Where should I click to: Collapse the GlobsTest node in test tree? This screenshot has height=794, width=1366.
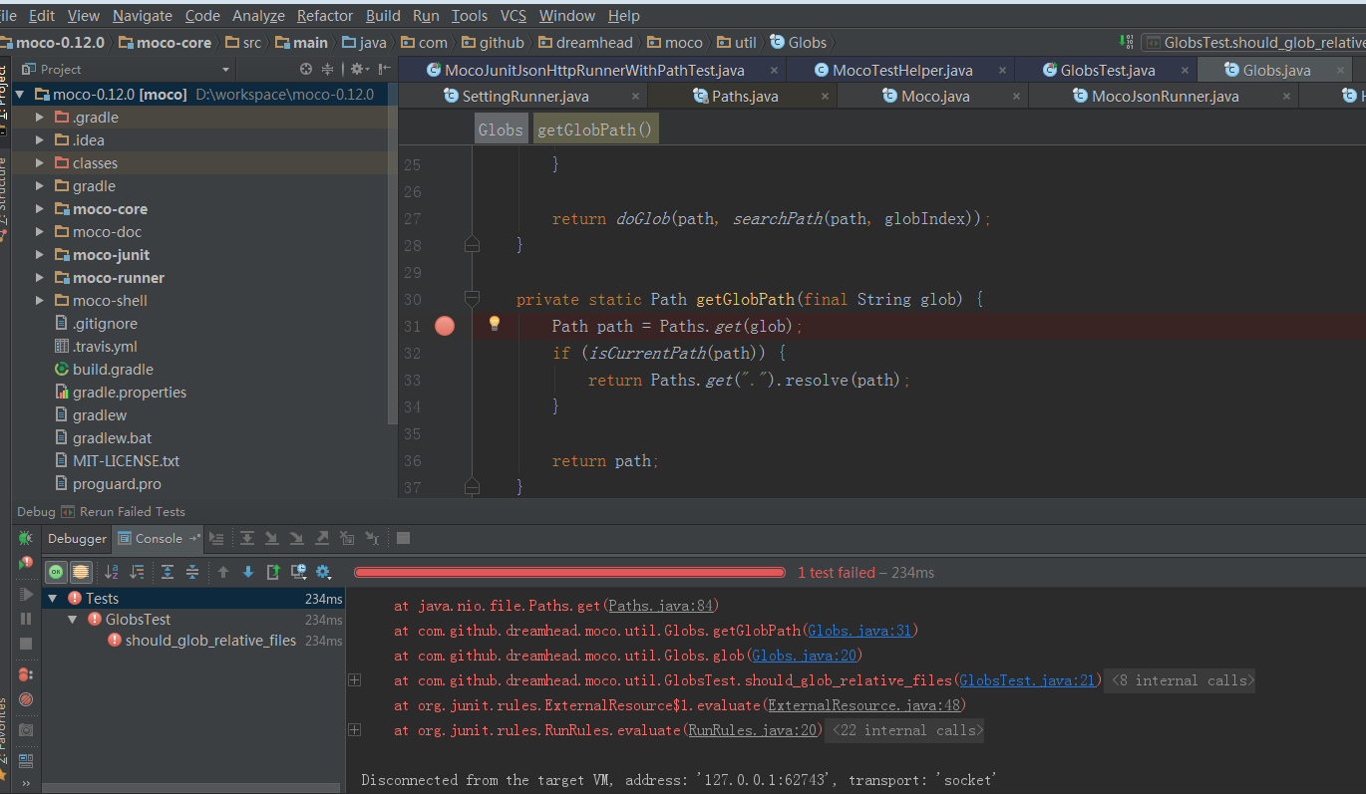[72, 619]
